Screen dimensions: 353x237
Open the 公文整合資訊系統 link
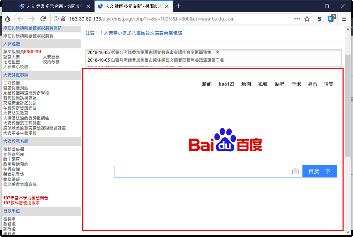point(20,184)
